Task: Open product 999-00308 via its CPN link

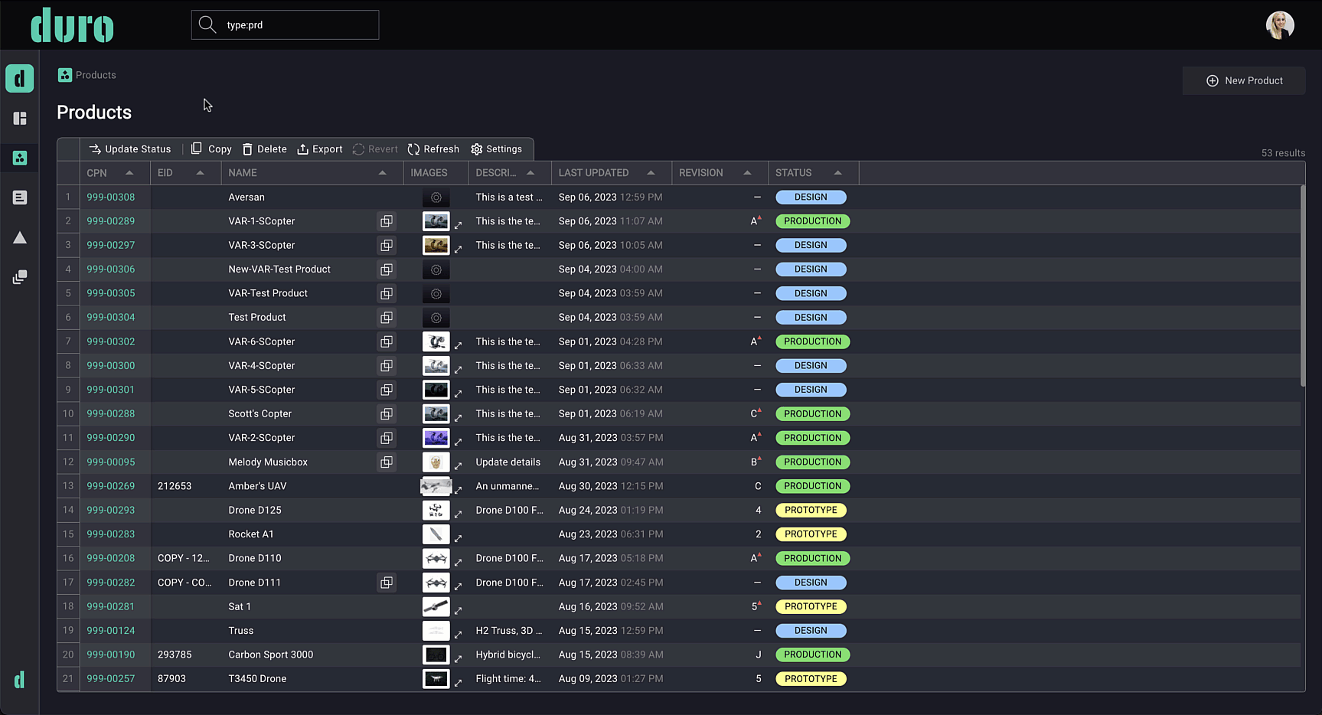Action: (110, 197)
